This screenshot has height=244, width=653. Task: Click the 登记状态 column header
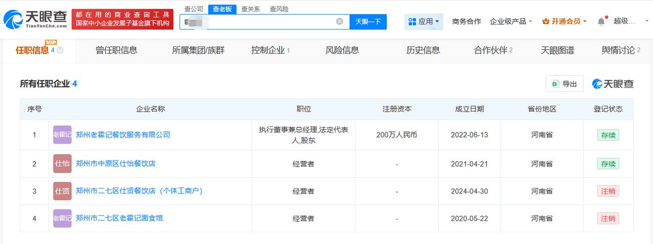point(608,109)
